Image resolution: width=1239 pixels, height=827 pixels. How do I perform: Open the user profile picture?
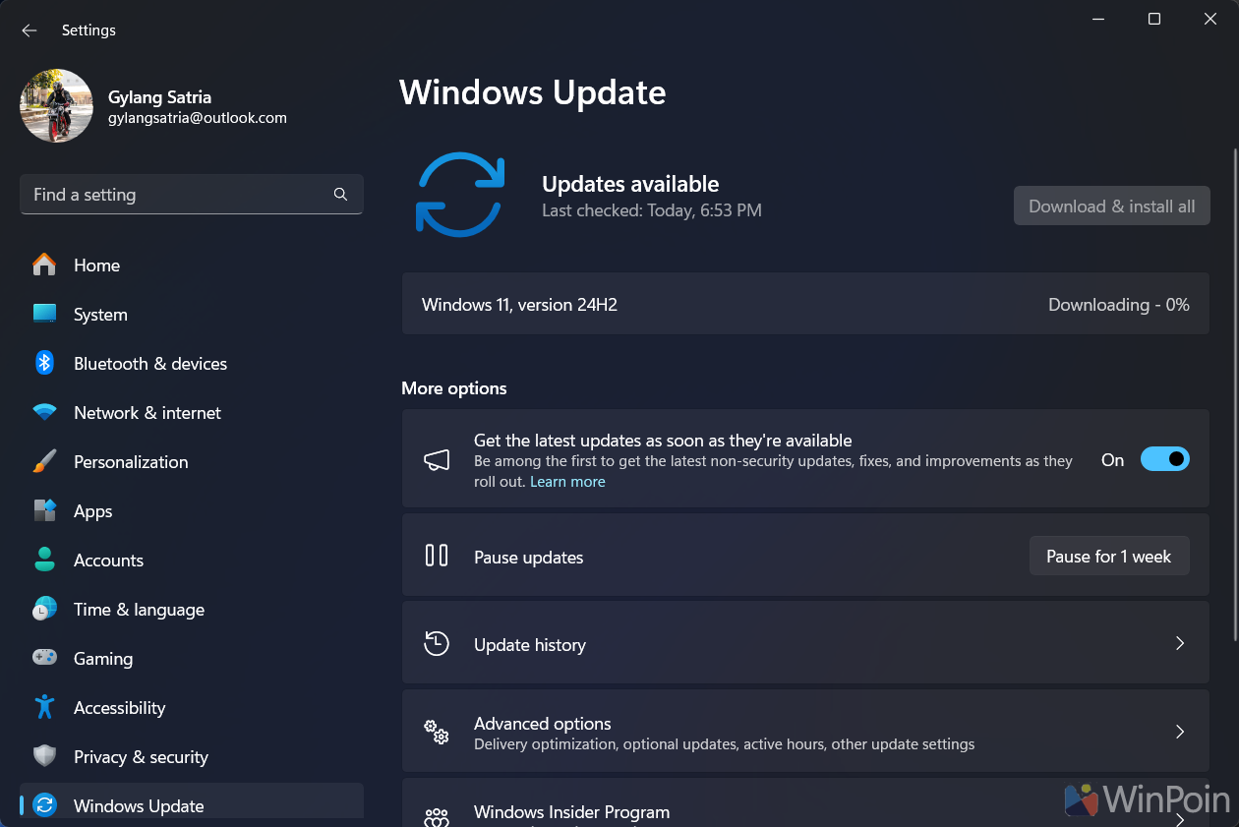(x=56, y=105)
